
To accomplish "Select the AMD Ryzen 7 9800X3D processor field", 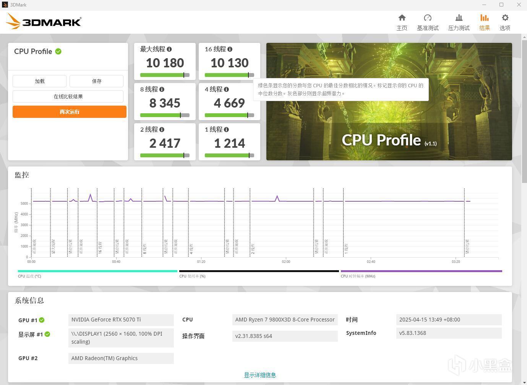I will [285, 320].
